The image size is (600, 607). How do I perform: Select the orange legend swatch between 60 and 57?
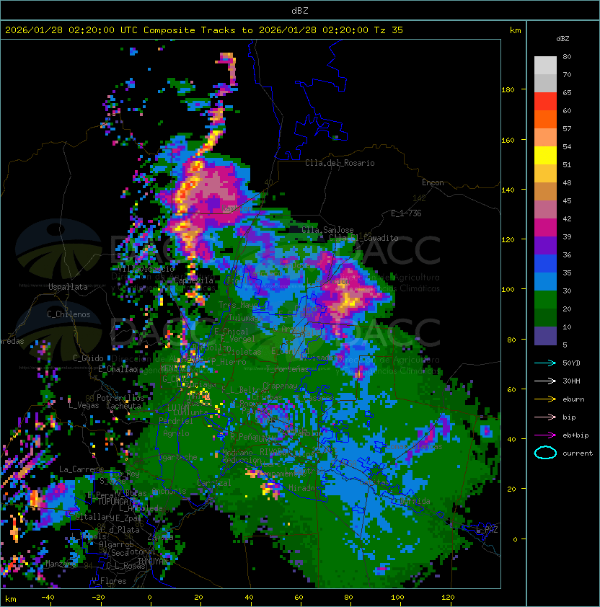point(545,120)
